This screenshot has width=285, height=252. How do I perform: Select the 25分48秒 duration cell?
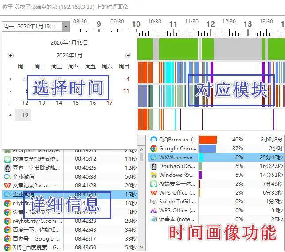pyautogui.click(x=271, y=157)
